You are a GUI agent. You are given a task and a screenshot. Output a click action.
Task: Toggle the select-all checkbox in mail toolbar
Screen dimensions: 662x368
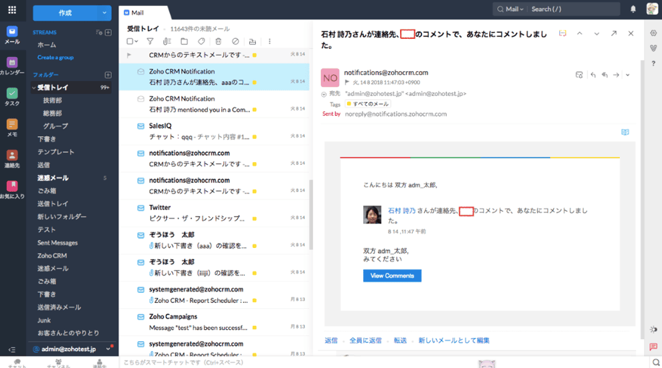click(130, 42)
